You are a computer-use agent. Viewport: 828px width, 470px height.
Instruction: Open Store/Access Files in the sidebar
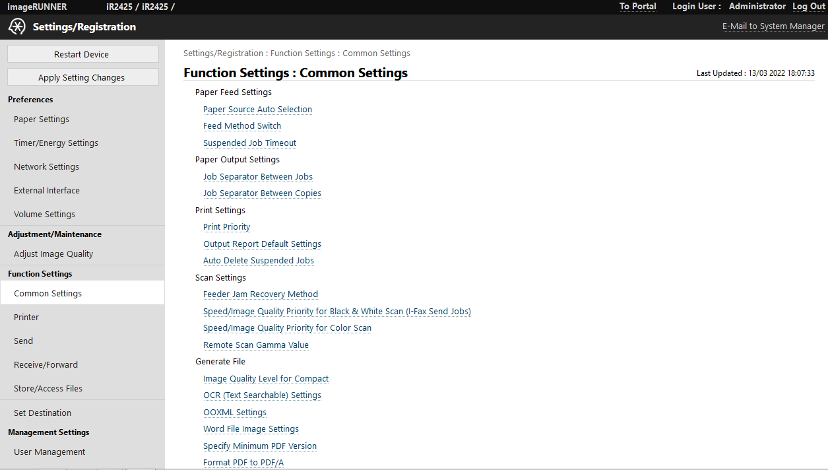coord(48,389)
